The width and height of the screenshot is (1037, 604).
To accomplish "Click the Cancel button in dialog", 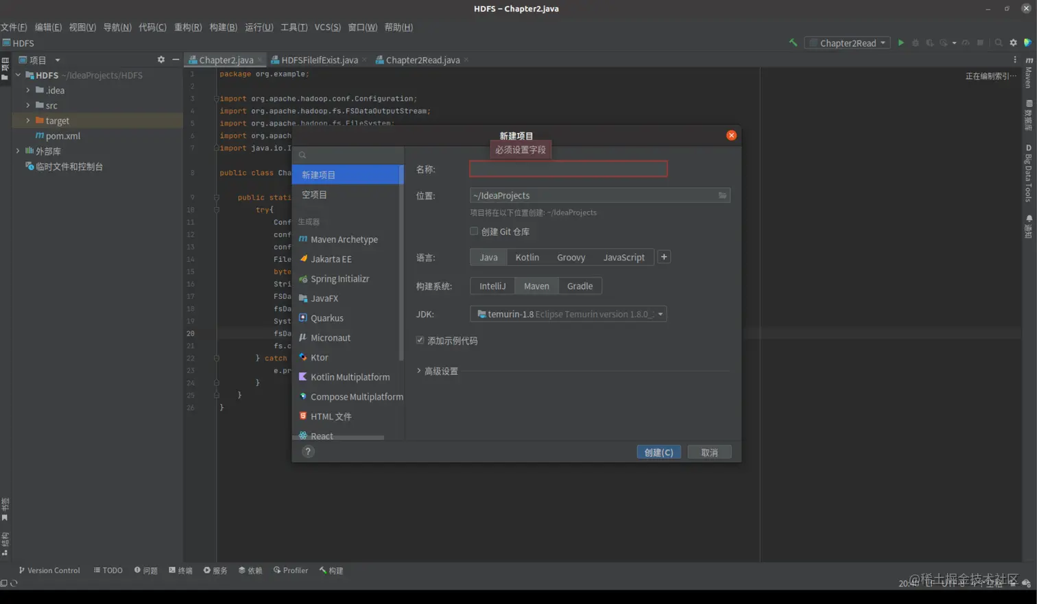I will tap(709, 452).
